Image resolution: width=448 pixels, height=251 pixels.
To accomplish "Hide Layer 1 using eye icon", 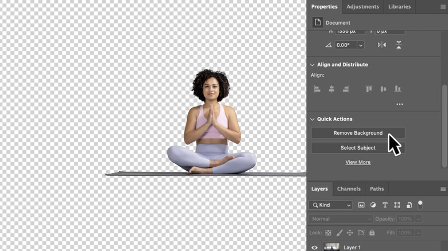I will (314, 248).
